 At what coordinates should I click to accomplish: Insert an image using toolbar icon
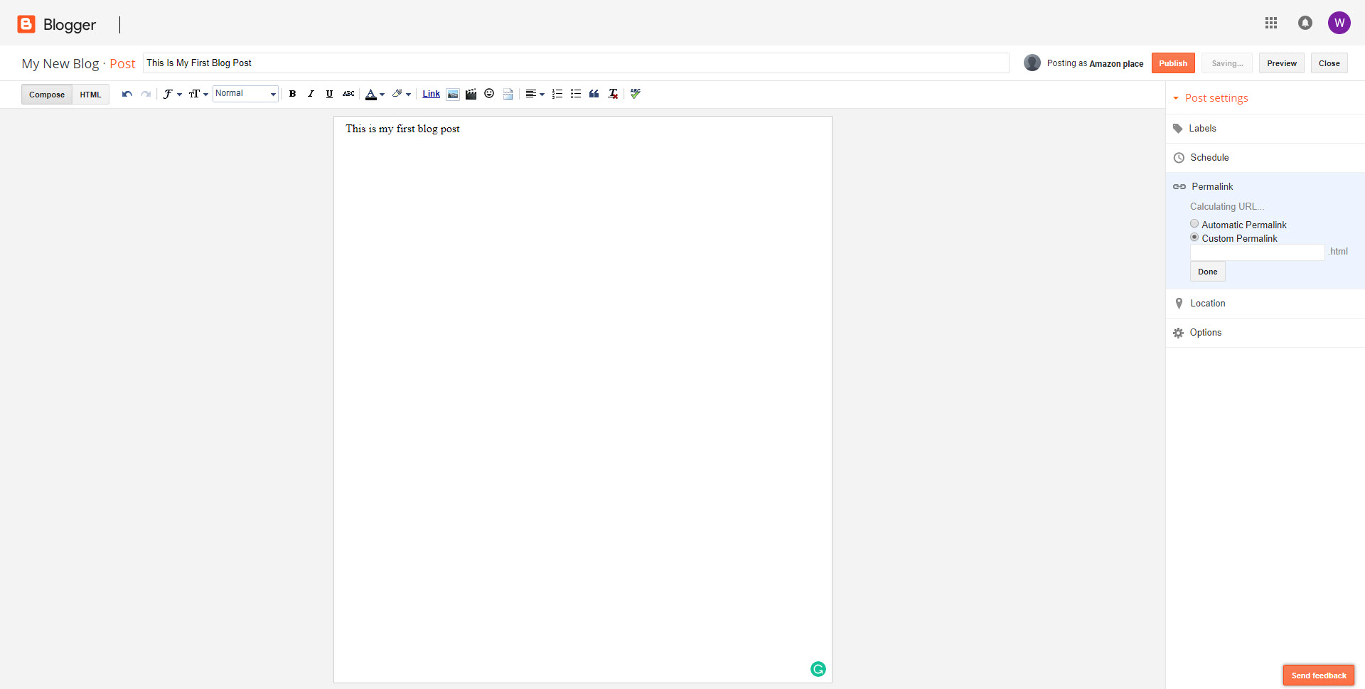coord(453,94)
